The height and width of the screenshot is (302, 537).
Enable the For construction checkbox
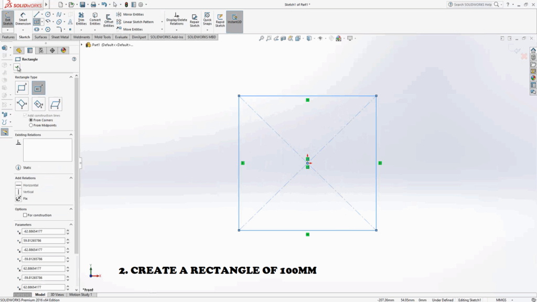click(x=25, y=215)
